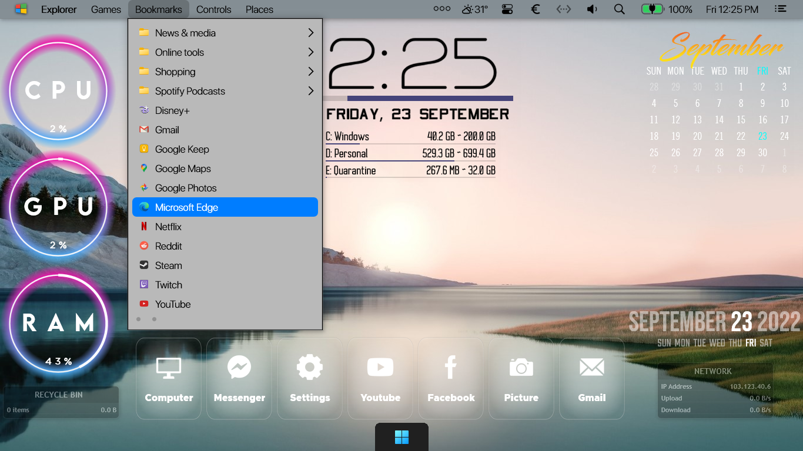Screen dimensions: 803x451
Task: Show the Fri 12:25 PM clock panel
Action: click(x=732, y=9)
